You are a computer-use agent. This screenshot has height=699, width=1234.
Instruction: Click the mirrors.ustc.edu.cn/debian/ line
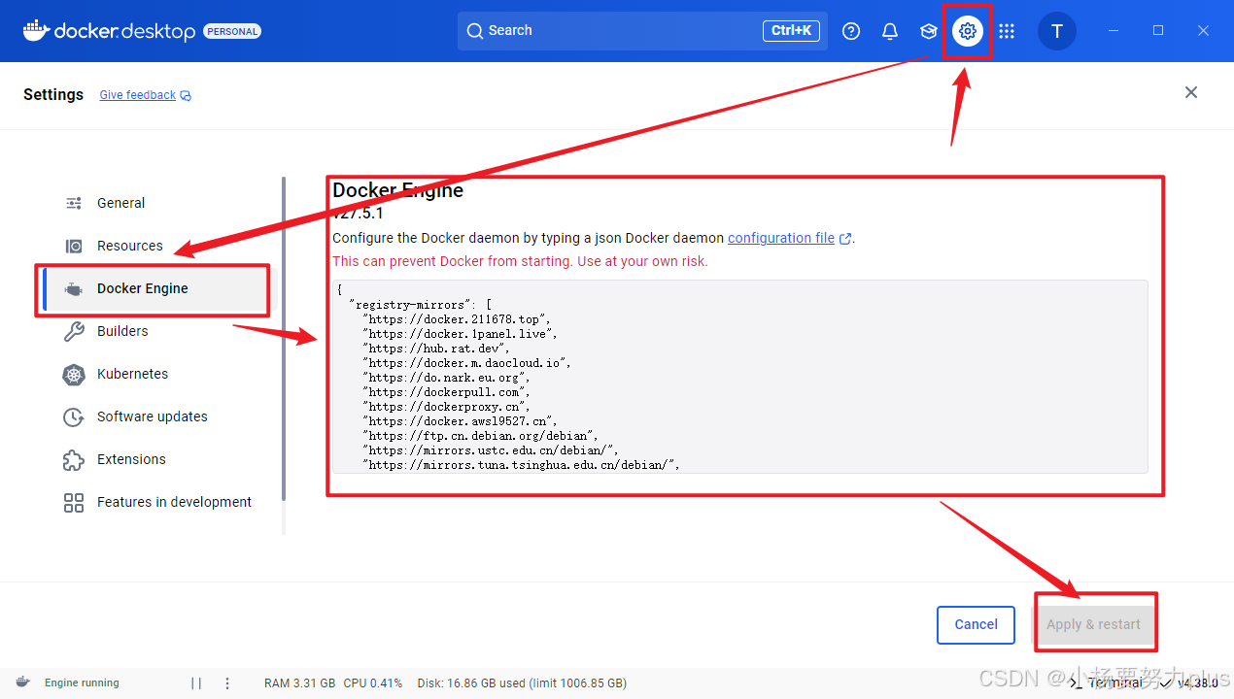(x=491, y=450)
